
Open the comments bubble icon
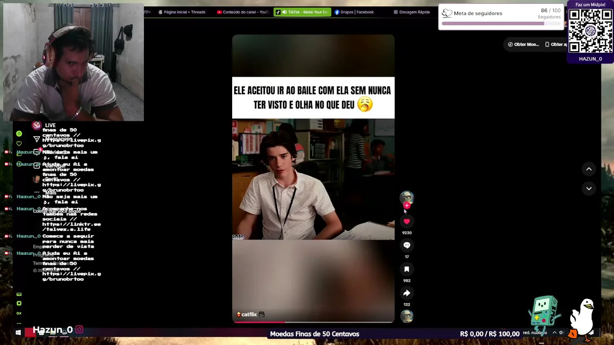[407, 245]
